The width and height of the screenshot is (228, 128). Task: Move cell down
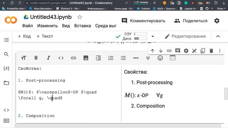coord(161,51)
